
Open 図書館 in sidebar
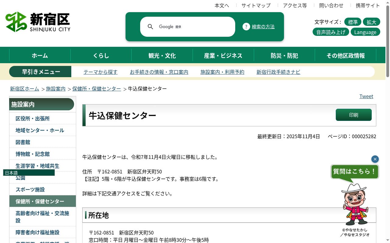[43, 142]
